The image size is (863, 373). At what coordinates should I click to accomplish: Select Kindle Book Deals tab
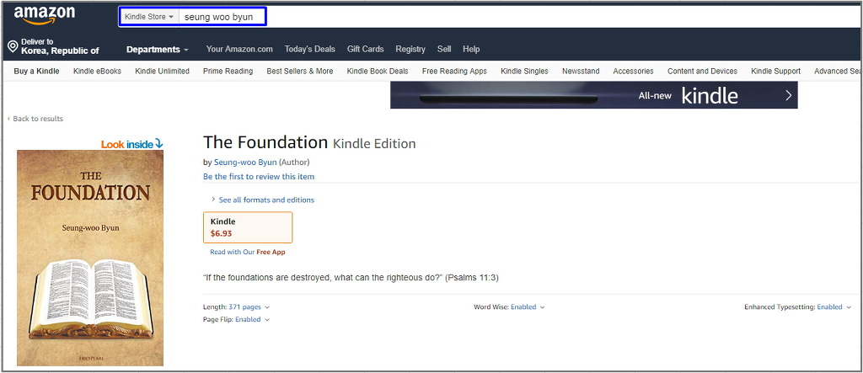(x=378, y=71)
